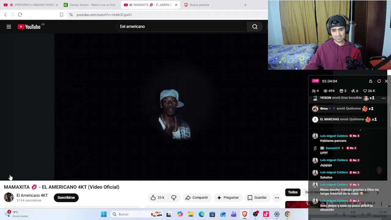Open OBS Studio icon in taskbar

tap(255, 214)
